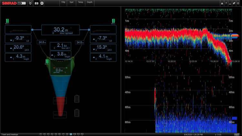
Task: Click the SIMRAD logo
Action: [9, 3]
